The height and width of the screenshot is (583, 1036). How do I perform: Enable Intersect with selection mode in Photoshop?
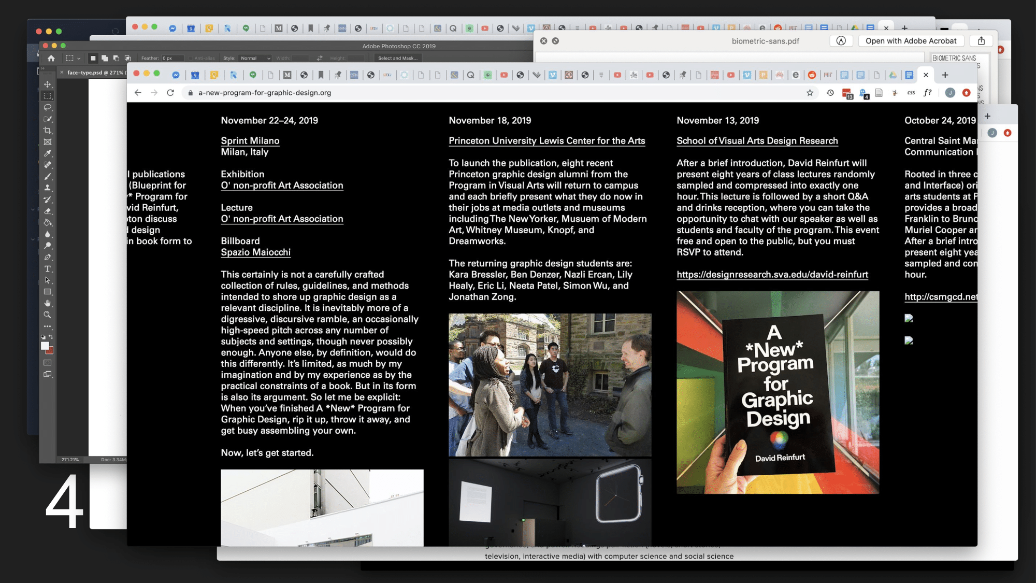[x=127, y=58]
